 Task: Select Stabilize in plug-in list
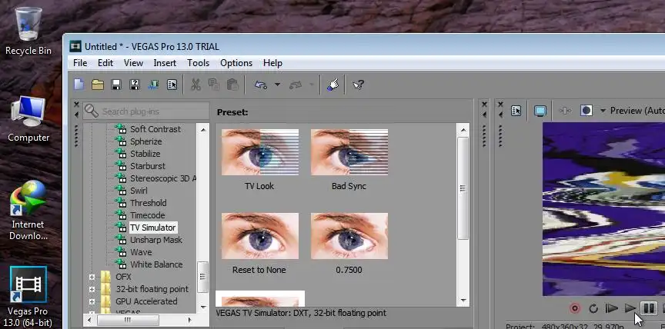pyautogui.click(x=145, y=154)
